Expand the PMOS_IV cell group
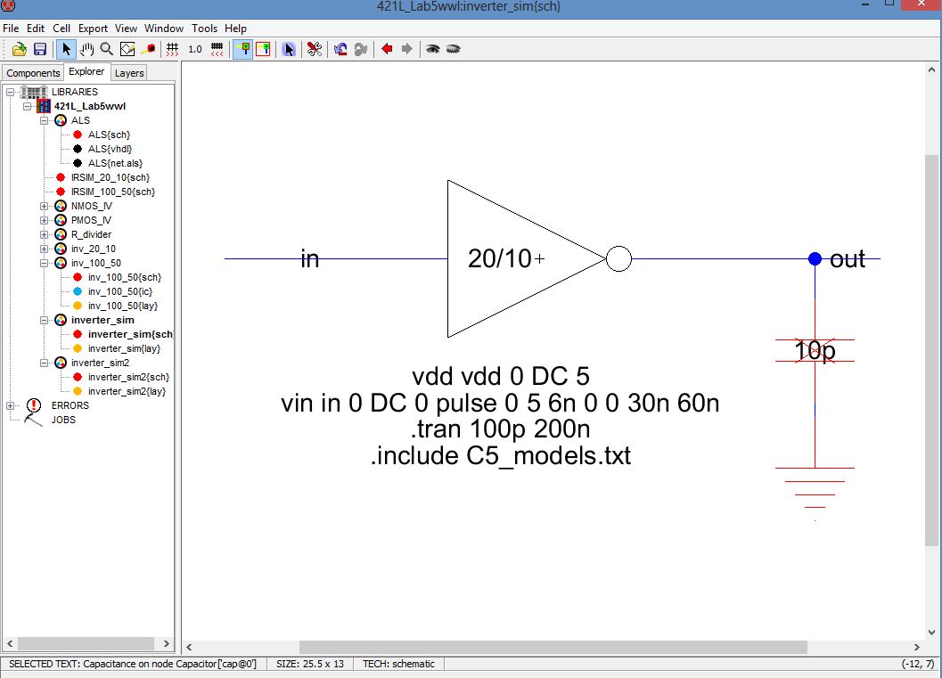 pos(44,220)
